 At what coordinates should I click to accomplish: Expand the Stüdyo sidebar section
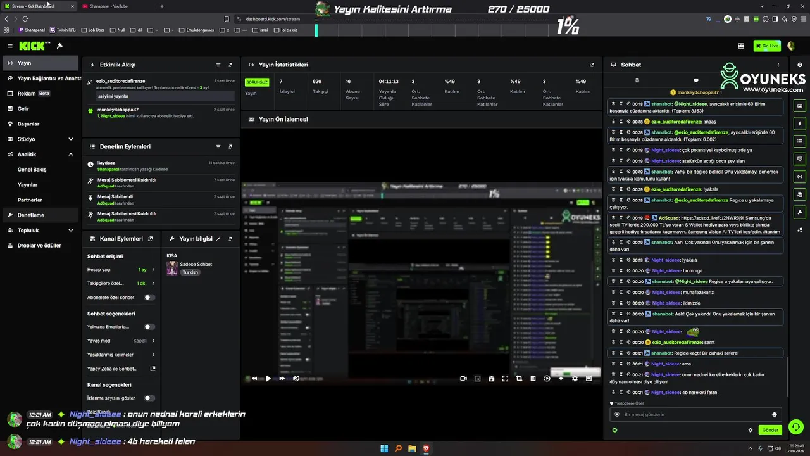70,139
